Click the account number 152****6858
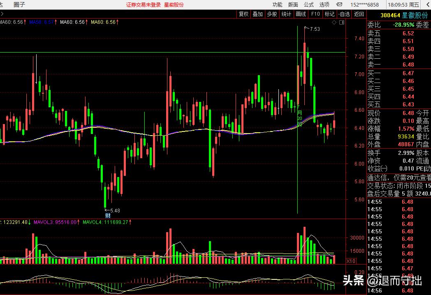This screenshot has height=295, width=431. tap(364, 5)
